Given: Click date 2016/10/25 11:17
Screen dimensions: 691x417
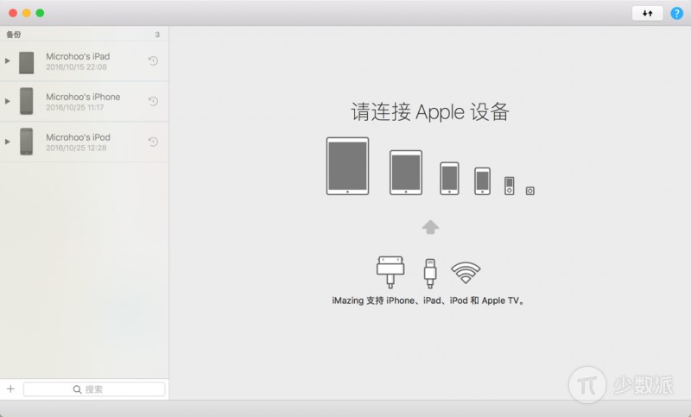Looking at the screenshot, I should click(75, 107).
